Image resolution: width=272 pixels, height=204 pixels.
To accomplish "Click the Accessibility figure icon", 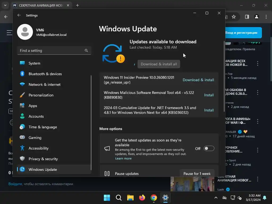I will point(22,148).
